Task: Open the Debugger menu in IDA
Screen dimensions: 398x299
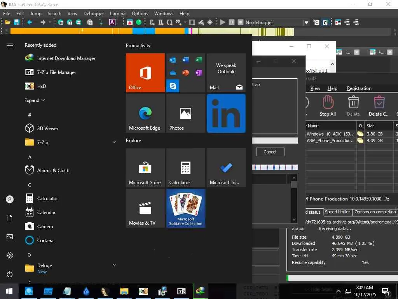Action: tap(94, 14)
